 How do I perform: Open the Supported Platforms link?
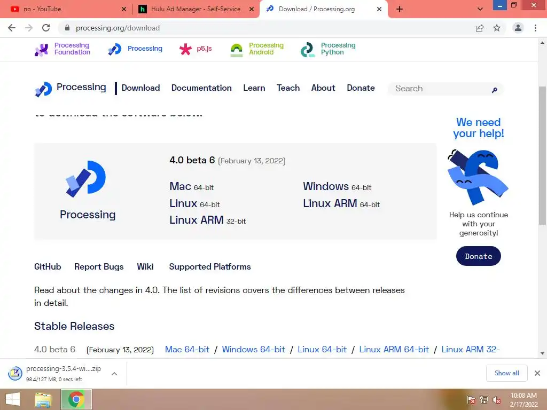point(209,267)
